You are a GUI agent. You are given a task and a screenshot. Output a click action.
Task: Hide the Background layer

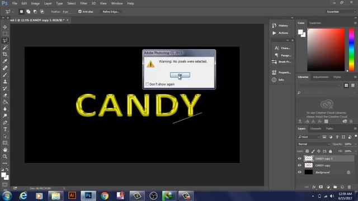click(300, 173)
